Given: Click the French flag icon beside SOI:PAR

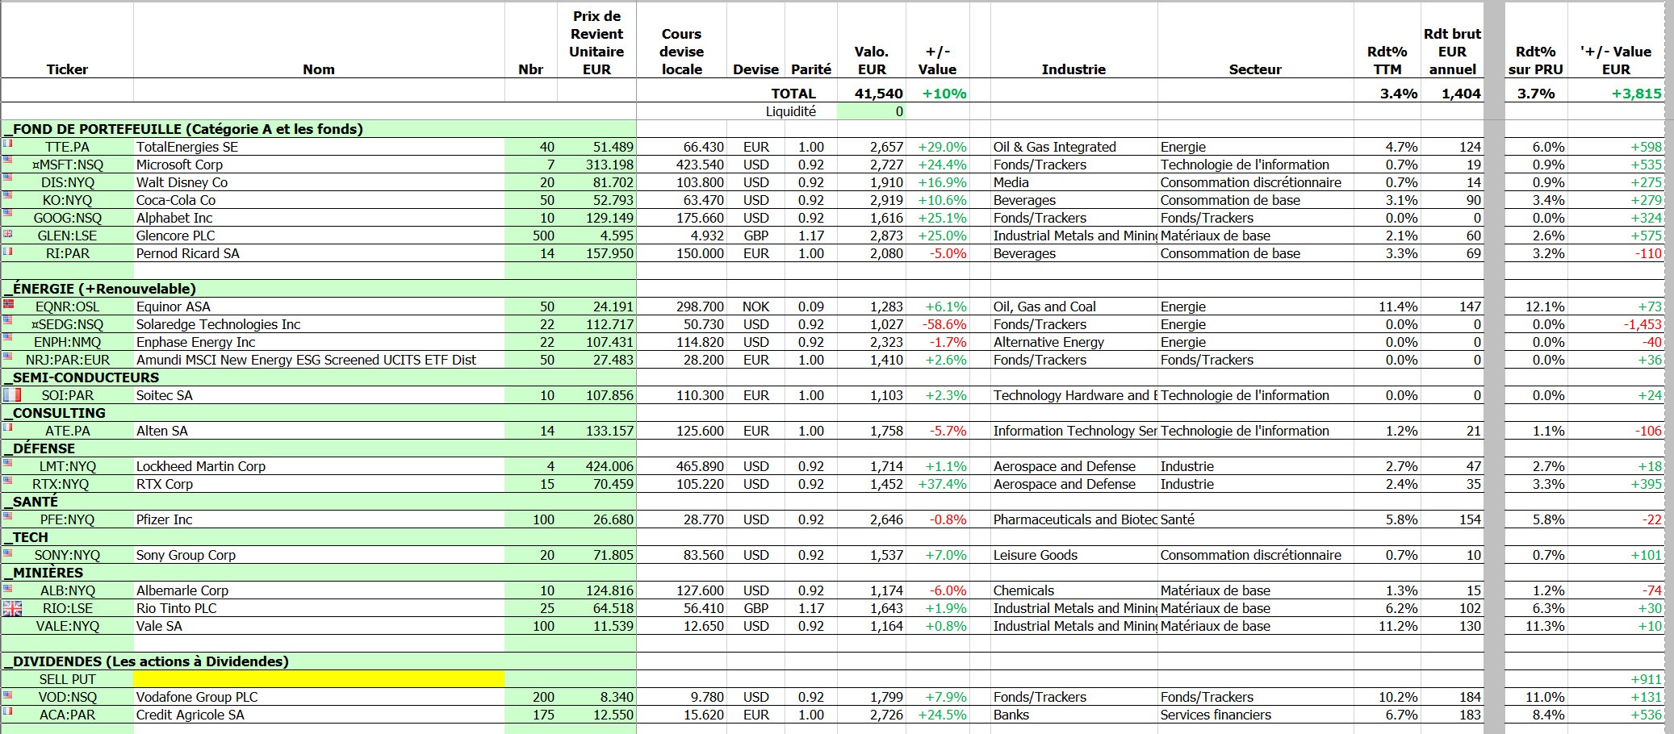Looking at the screenshot, I should (12, 394).
